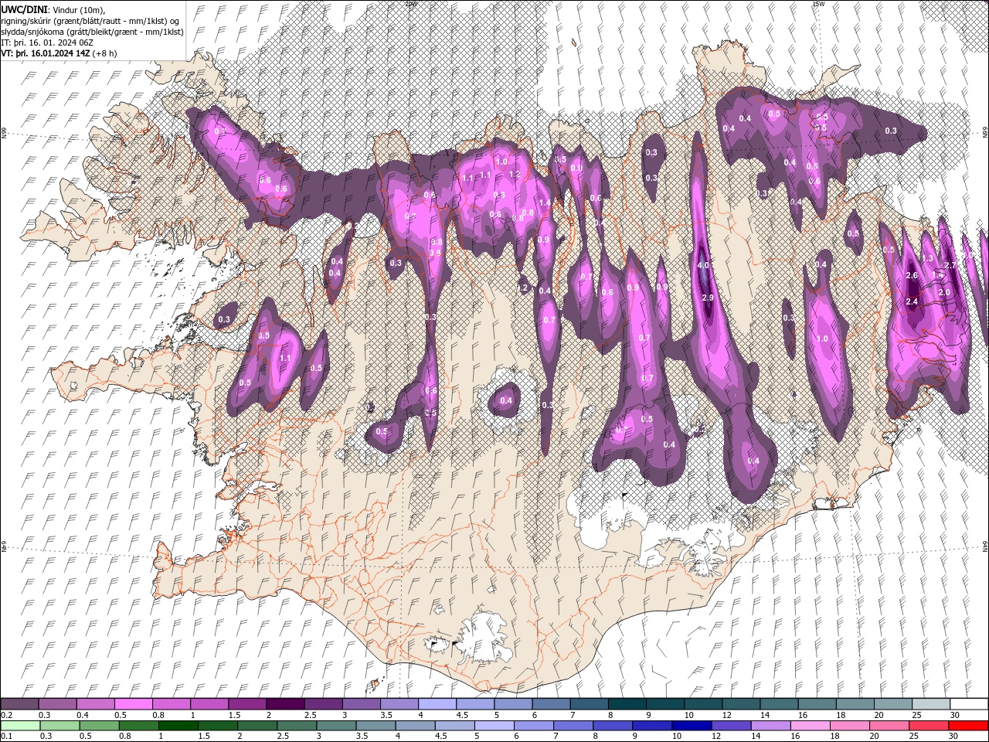This screenshot has height=742, width=989.
Task: Pick the bright red swatch labeled 30 in bottom legend
Action: pos(968,726)
